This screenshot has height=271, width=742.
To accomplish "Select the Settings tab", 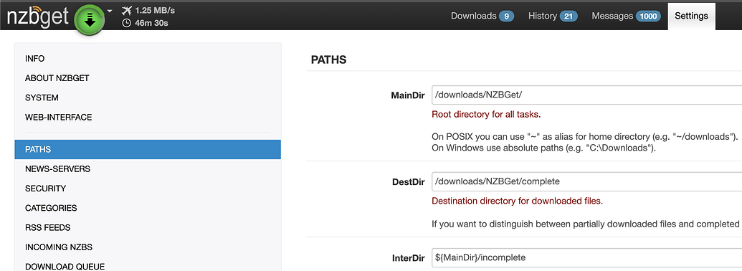I will (x=691, y=16).
